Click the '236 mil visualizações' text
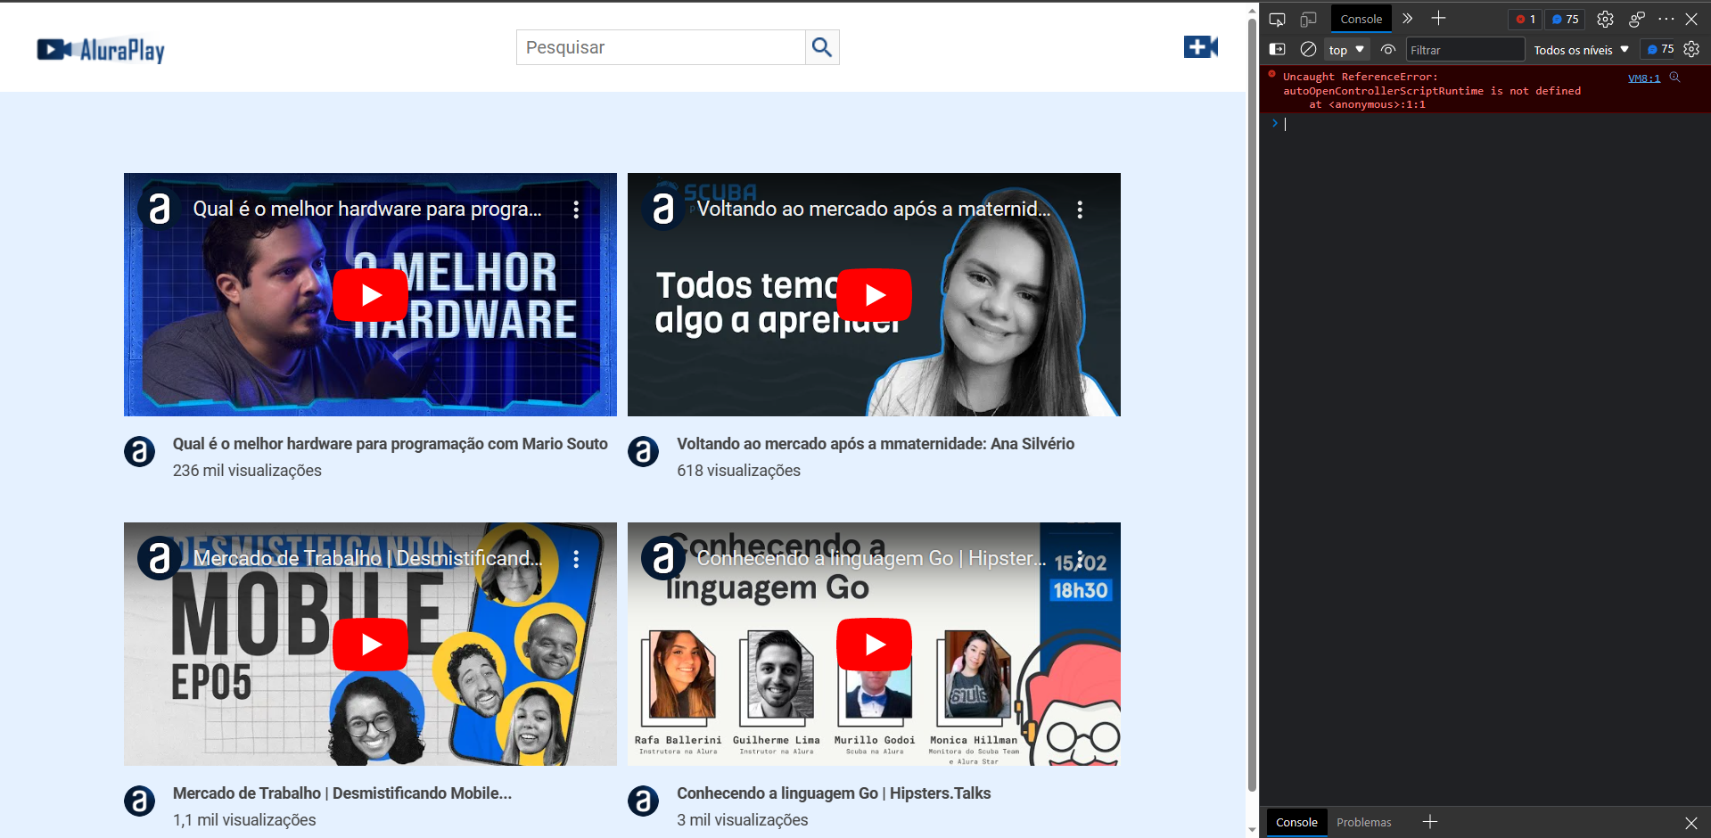The height and width of the screenshot is (838, 1711). (247, 471)
